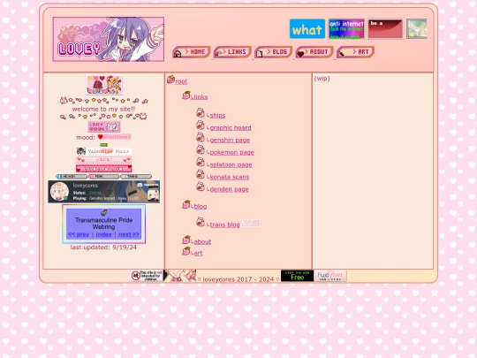This screenshot has height=358, width=477.
Task: Click the strawberry icon beside root
Action: point(170,80)
